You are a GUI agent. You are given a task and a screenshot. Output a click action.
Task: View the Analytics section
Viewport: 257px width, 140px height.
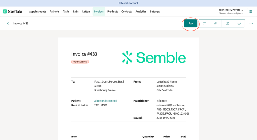pyautogui.click(x=141, y=12)
